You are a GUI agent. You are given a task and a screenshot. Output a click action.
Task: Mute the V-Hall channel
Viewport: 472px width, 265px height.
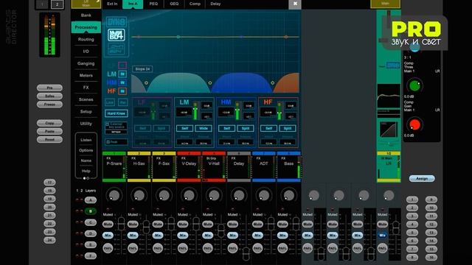coord(208,224)
